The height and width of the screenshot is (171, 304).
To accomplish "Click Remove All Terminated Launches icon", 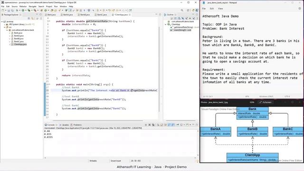I will pyautogui.click(x=153, y=125).
